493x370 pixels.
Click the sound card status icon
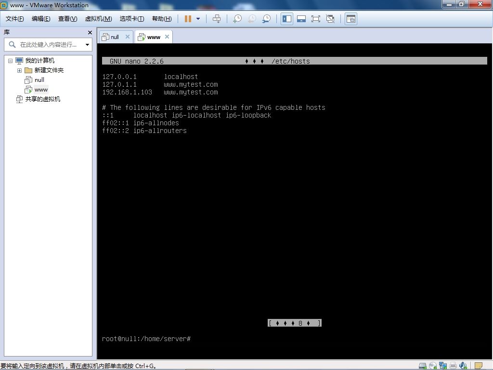click(463, 366)
